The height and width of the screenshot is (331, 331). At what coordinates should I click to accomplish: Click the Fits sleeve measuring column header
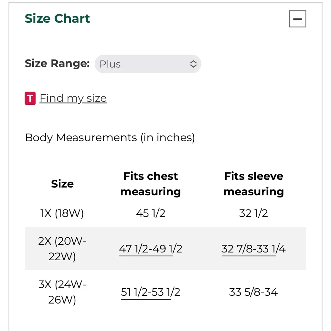253,184
